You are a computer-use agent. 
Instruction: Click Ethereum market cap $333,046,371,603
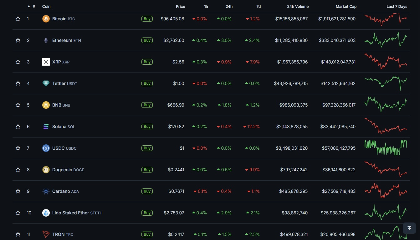(x=337, y=40)
